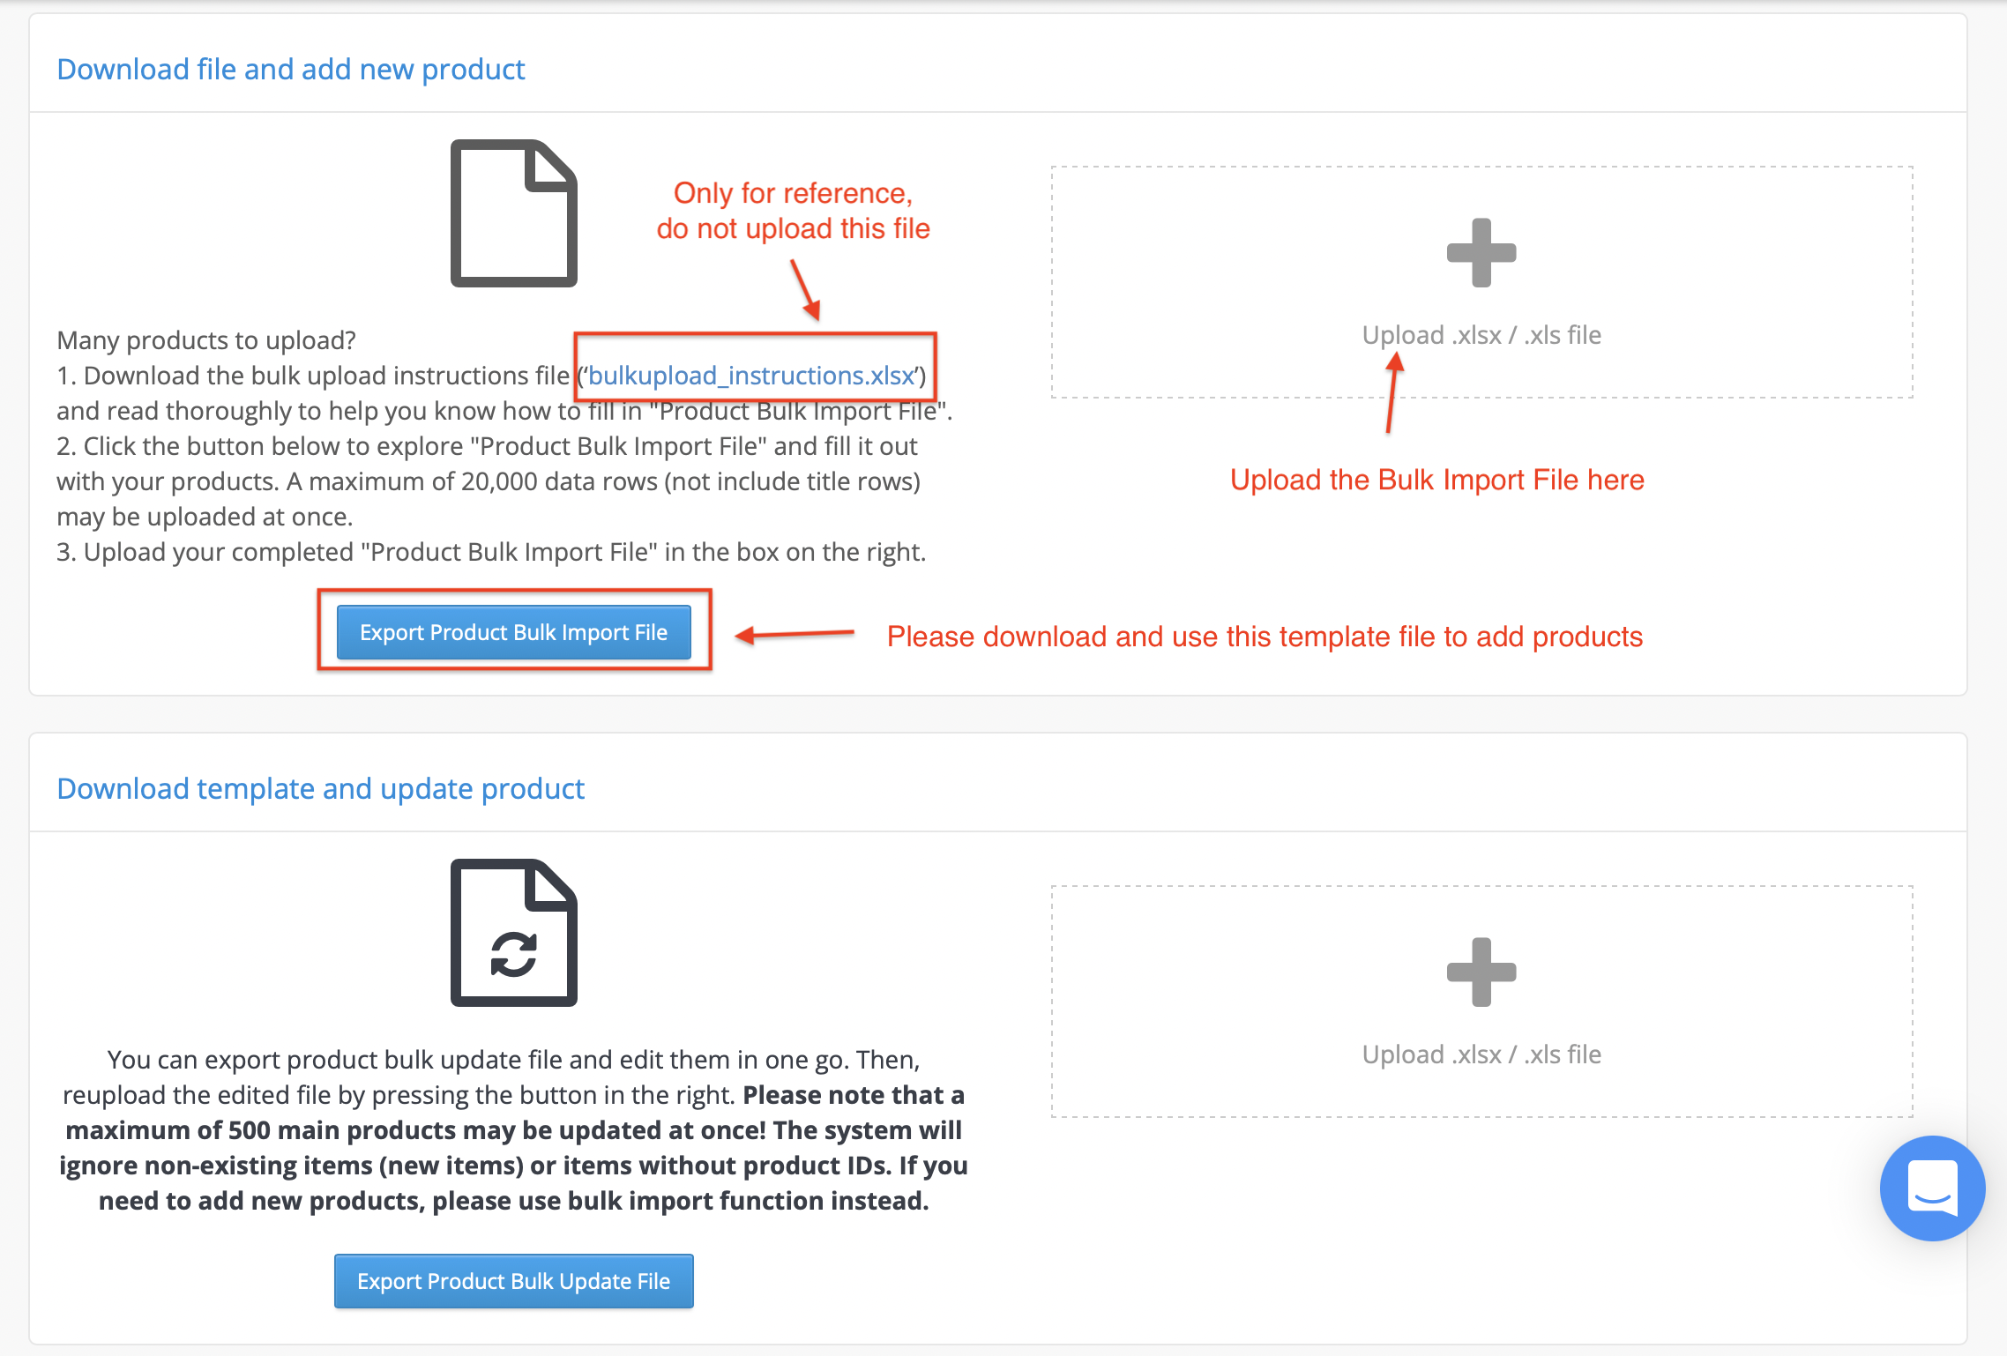Click the document refresh update icon
2007x1356 pixels.
pos(514,933)
